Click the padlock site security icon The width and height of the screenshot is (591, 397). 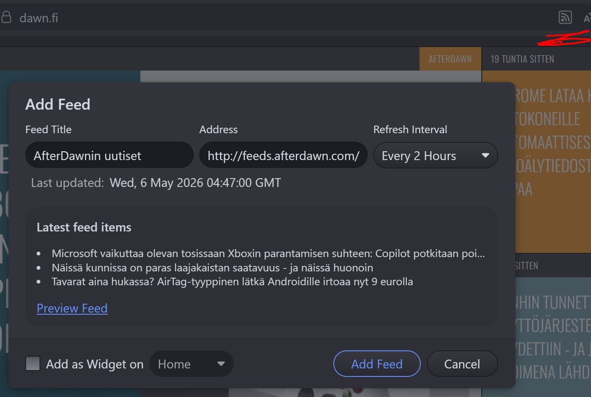(6, 17)
